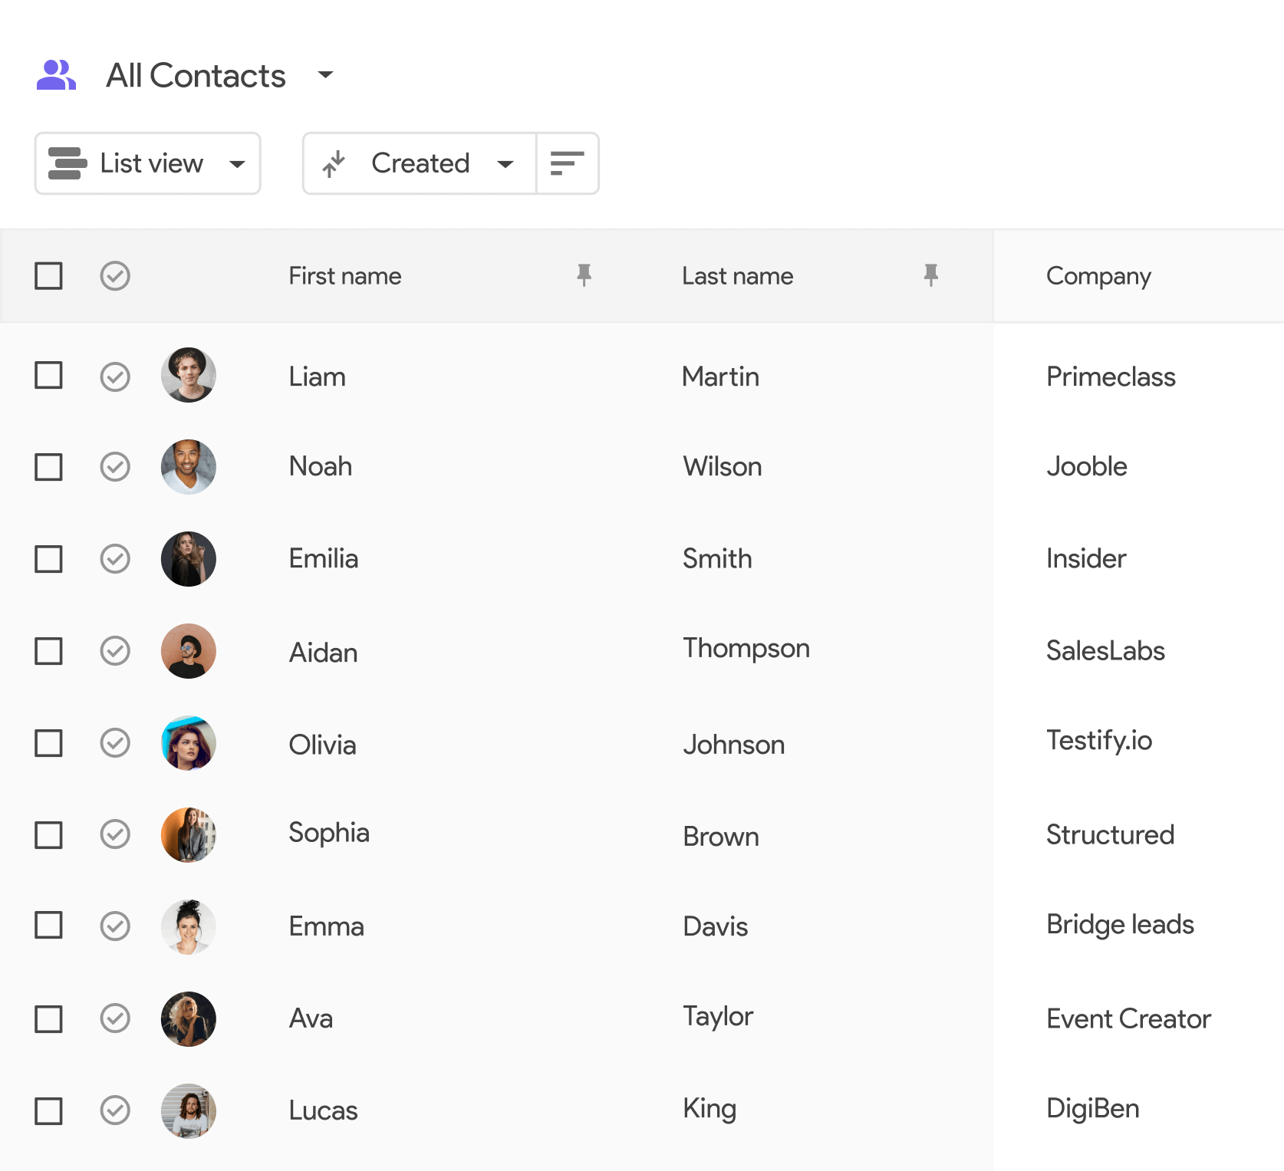Click Lucas's circle checkmark icon
The height and width of the screenshot is (1171, 1284).
click(x=115, y=1110)
